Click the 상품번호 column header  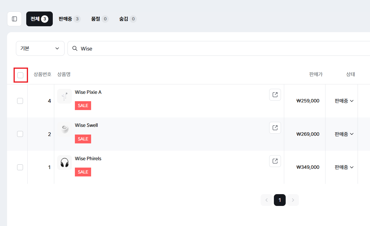point(42,74)
